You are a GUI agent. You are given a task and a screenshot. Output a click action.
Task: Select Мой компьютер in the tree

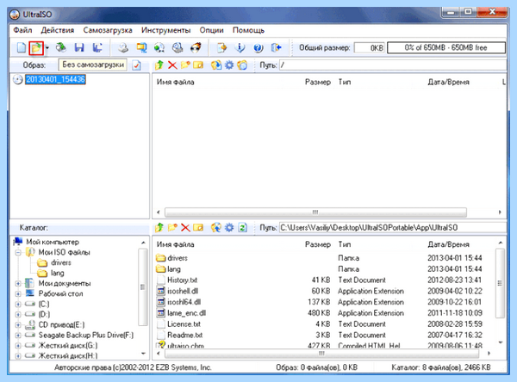tap(53, 242)
